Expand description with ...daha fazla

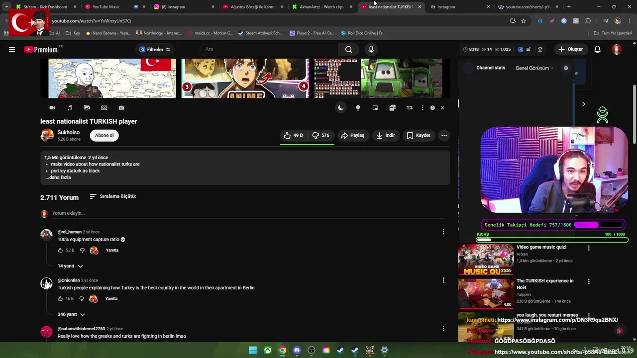[58, 178]
